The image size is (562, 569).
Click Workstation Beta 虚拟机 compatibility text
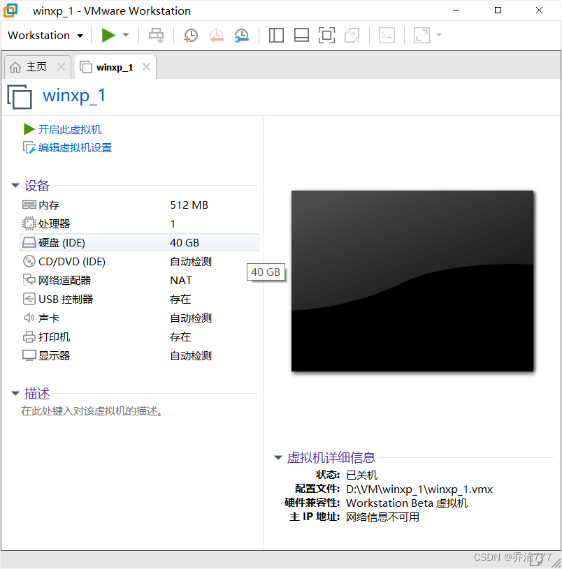click(407, 503)
